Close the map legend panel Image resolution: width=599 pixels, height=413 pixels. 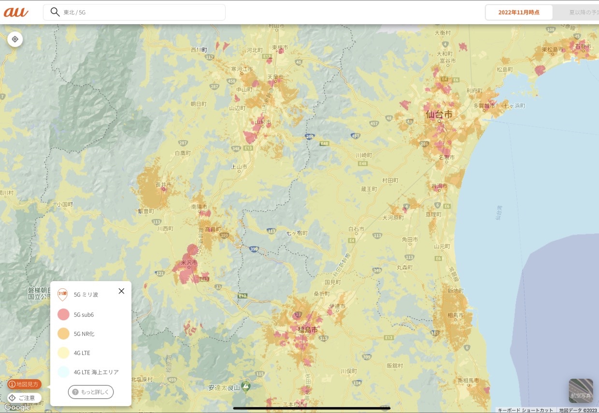[121, 291]
